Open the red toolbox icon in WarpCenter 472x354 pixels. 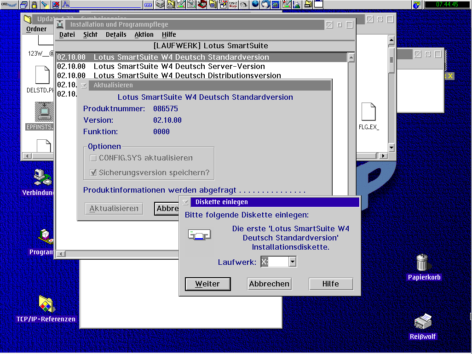point(202,5)
